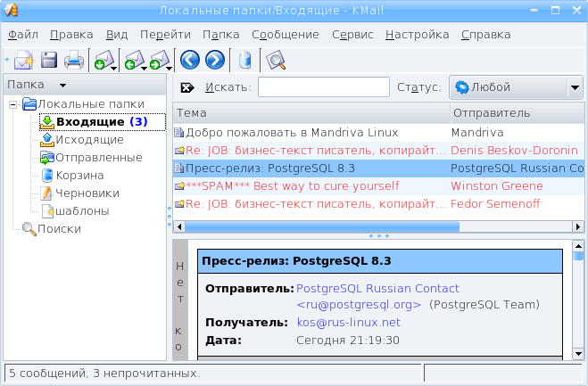Click the KMail application icon in title bar
This screenshot has height=386, width=588.
(11, 10)
